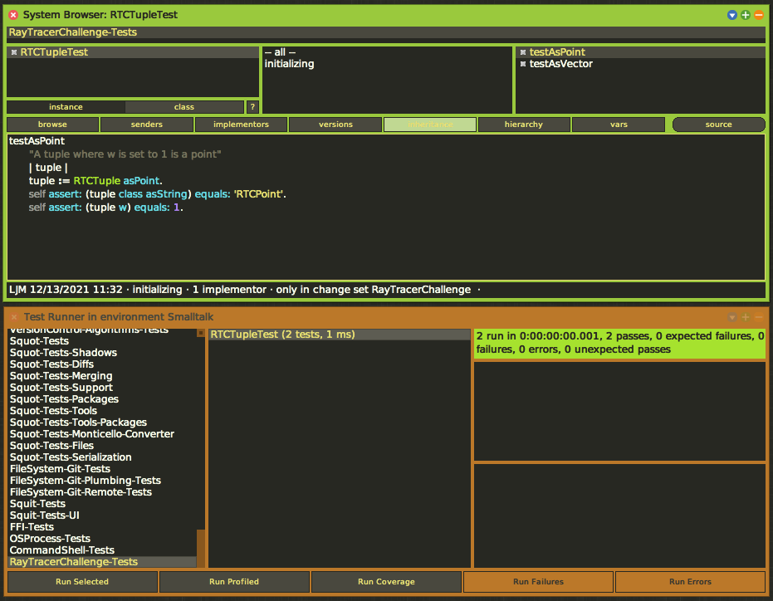Select the testAsVector method
The width and height of the screenshot is (773, 601).
(640, 64)
